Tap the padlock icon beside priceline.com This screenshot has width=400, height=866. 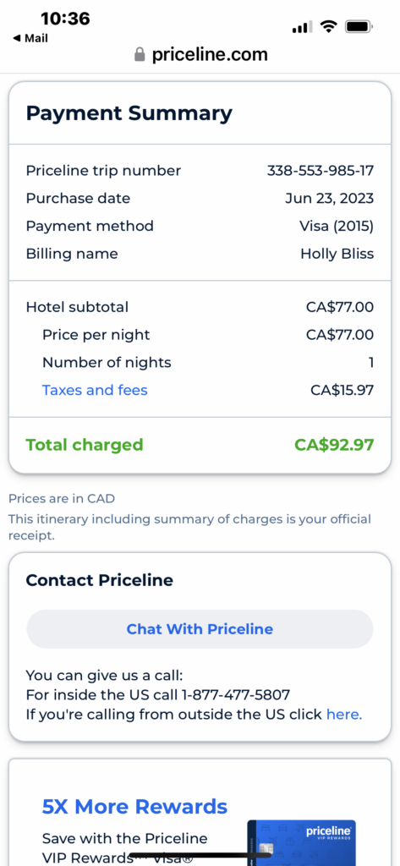pyautogui.click(x=140, y=54)
